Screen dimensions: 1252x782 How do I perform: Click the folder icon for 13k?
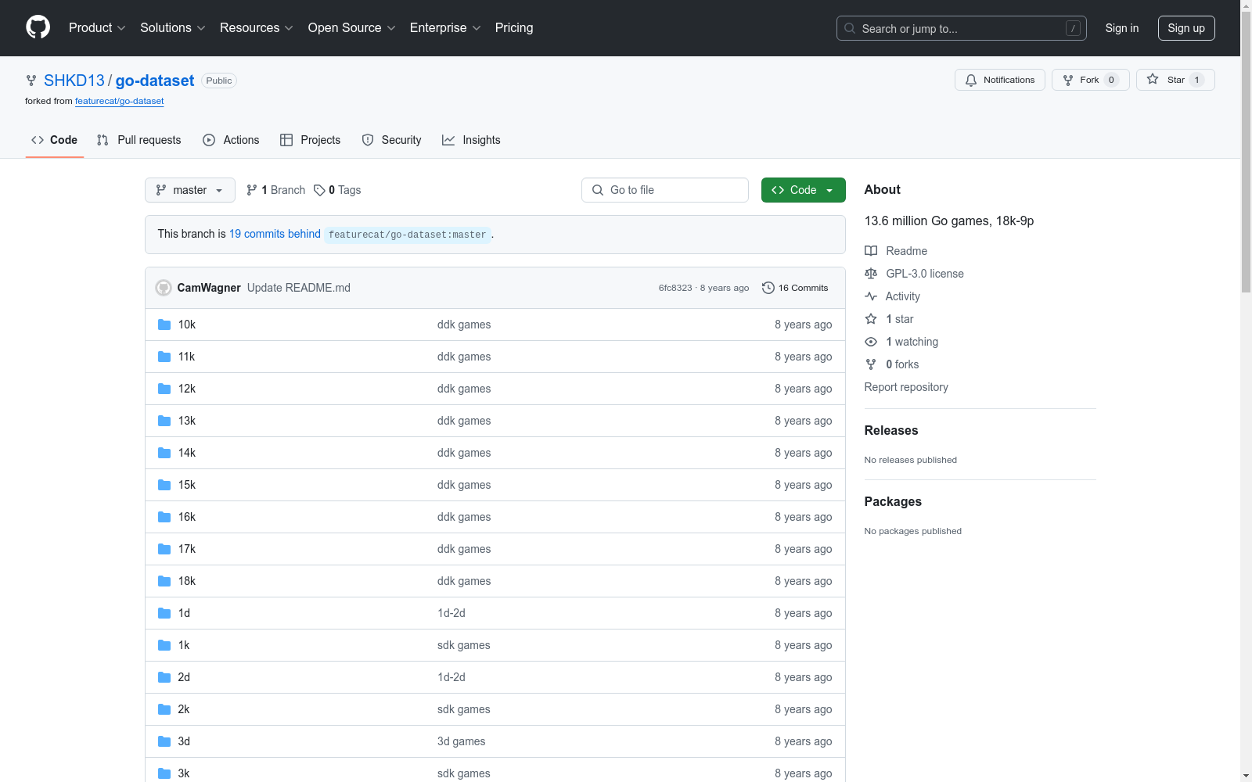pos(164,421)
